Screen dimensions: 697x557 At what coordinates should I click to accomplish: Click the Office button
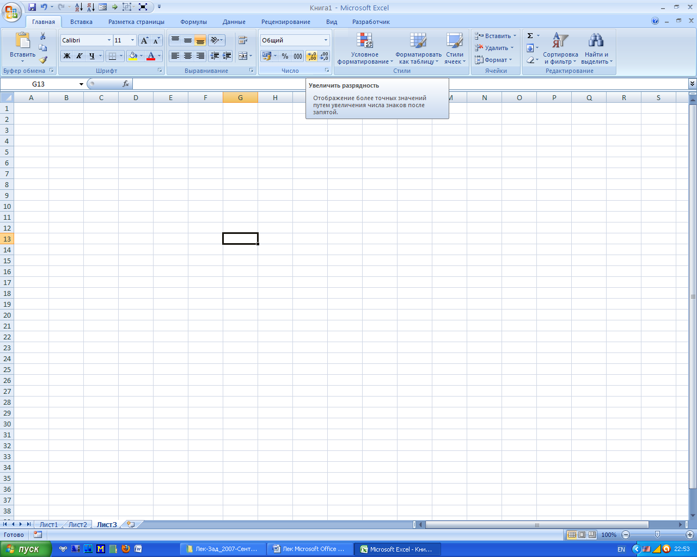[x=11, y=11]
